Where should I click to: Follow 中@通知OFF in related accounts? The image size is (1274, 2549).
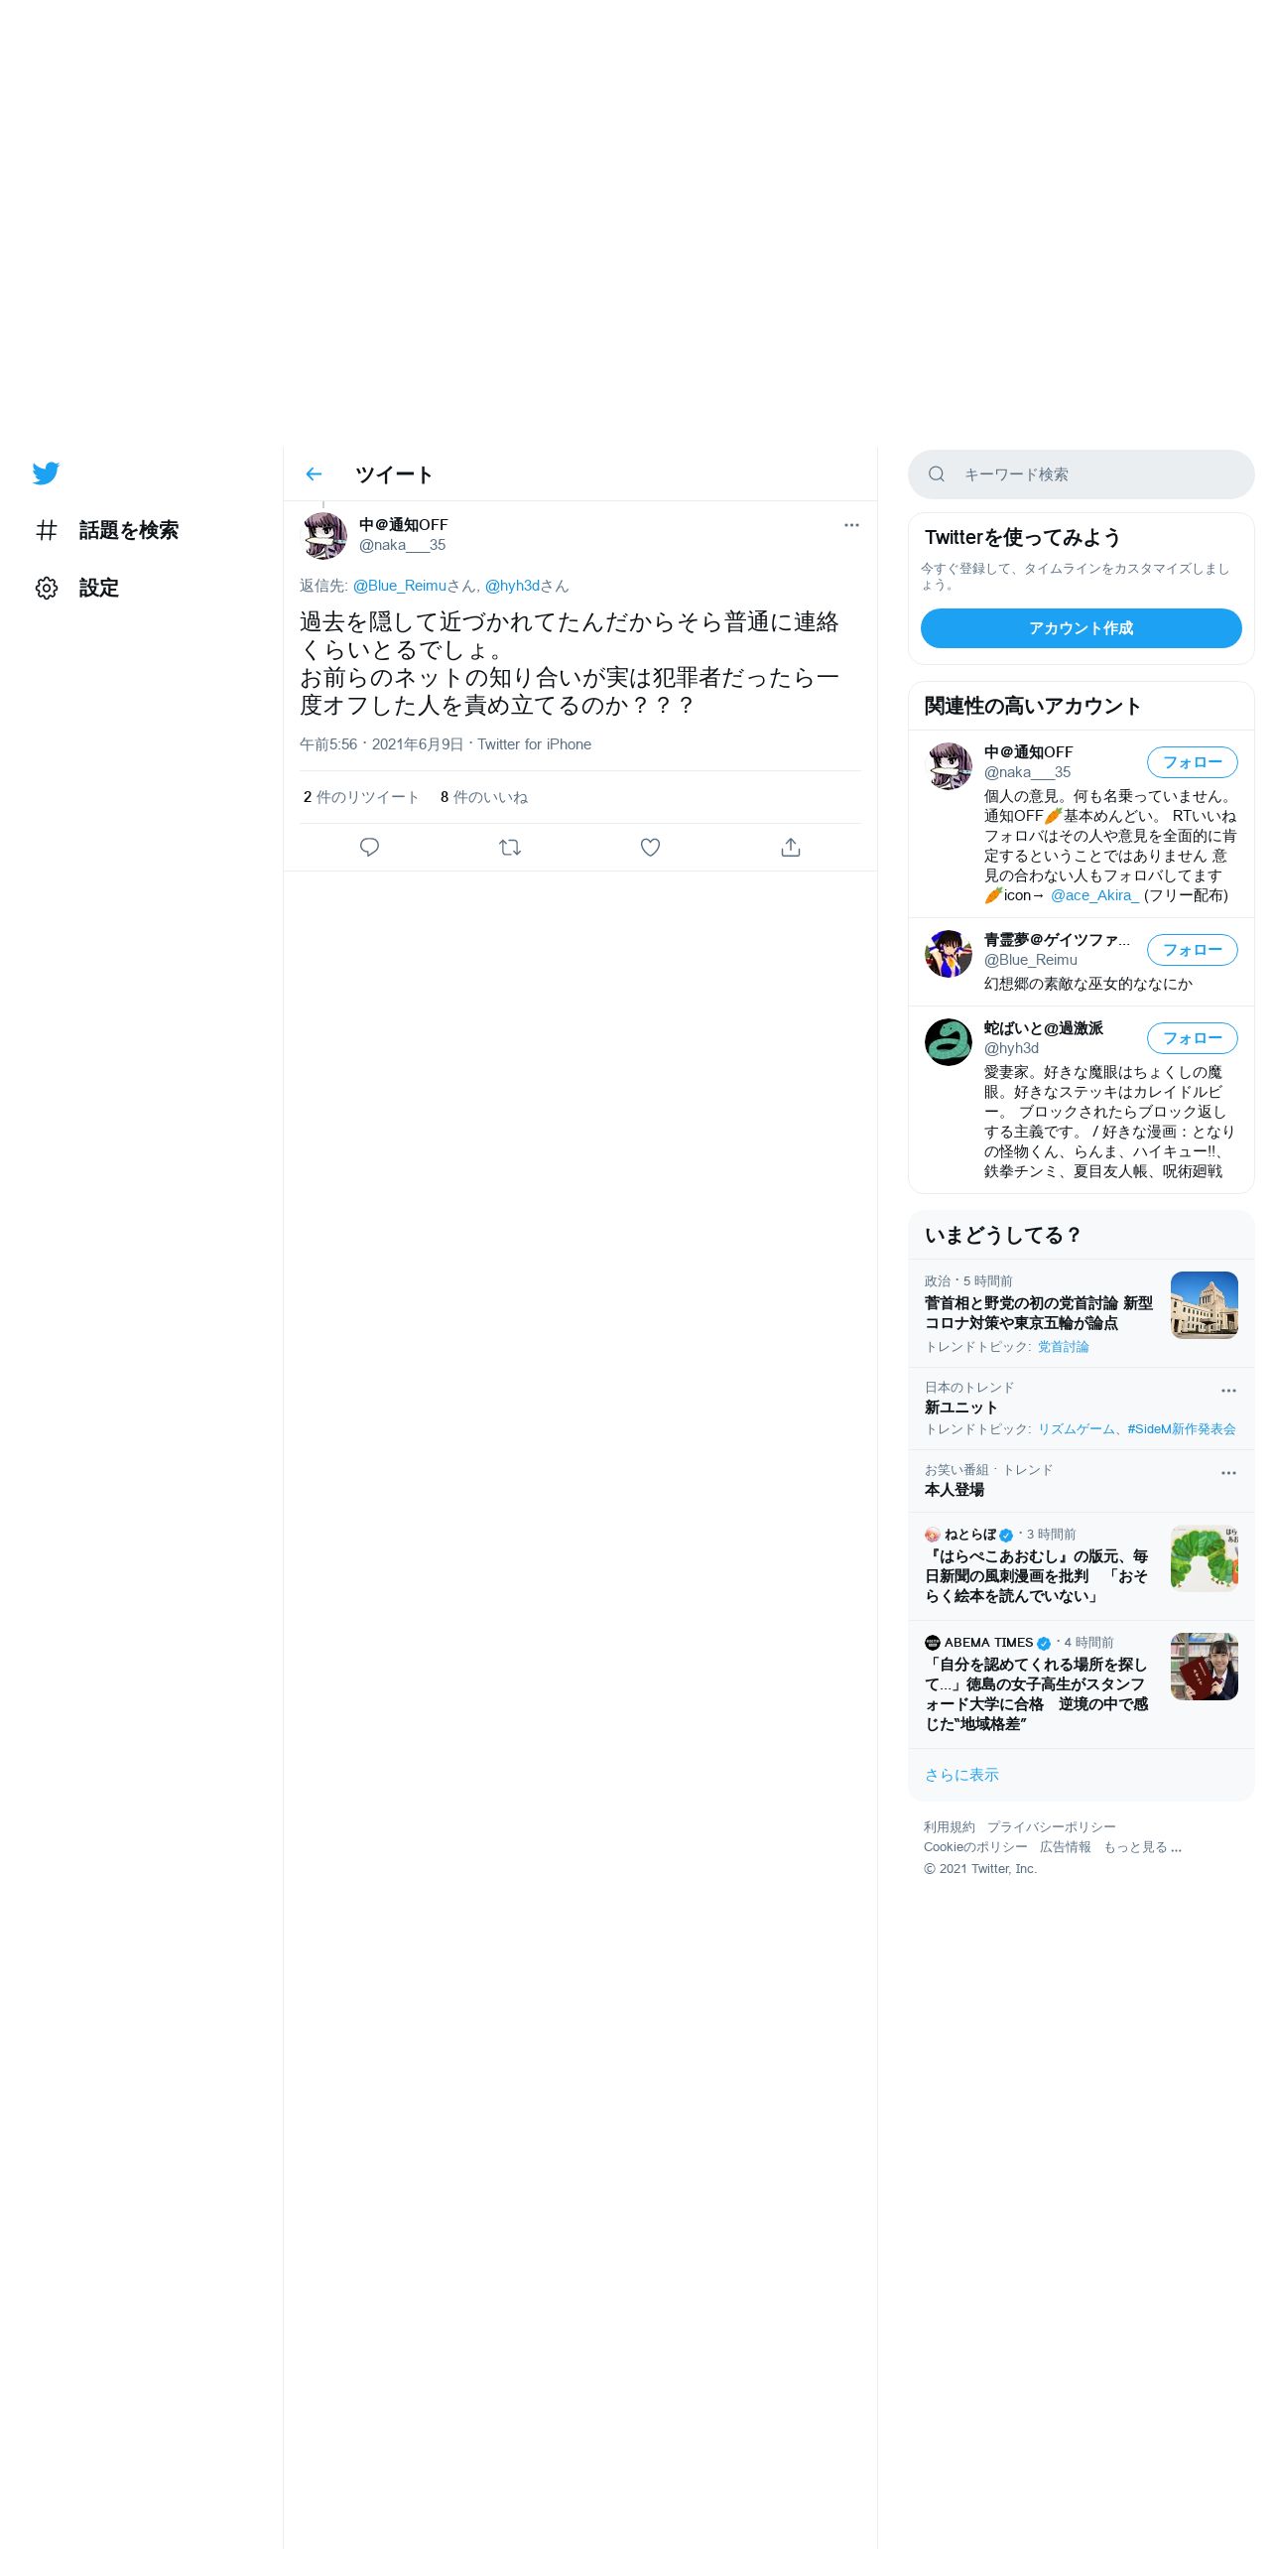[1193, 762]
